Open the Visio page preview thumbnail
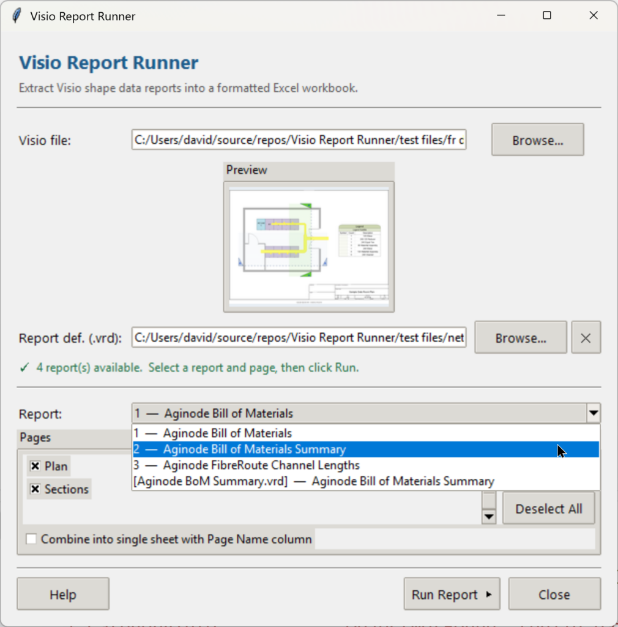The image size is (618, 627). point(309,247)
